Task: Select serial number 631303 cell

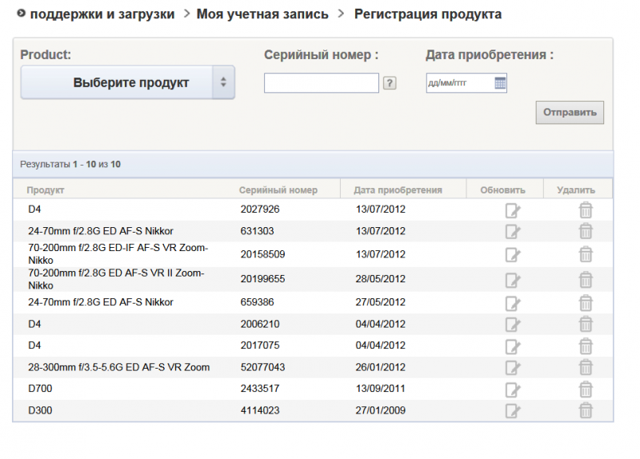Action: tap(257, 231)
